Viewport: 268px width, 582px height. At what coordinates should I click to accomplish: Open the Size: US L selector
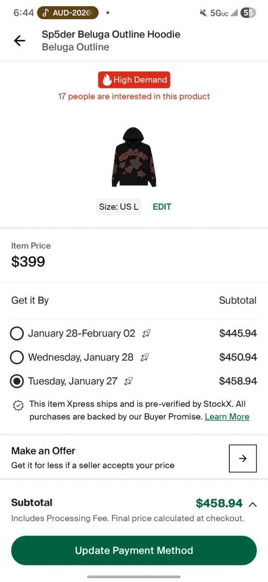[119, 207]
